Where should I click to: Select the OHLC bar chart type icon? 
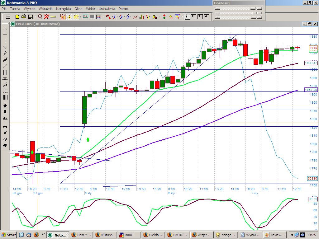tap(148, 17)
